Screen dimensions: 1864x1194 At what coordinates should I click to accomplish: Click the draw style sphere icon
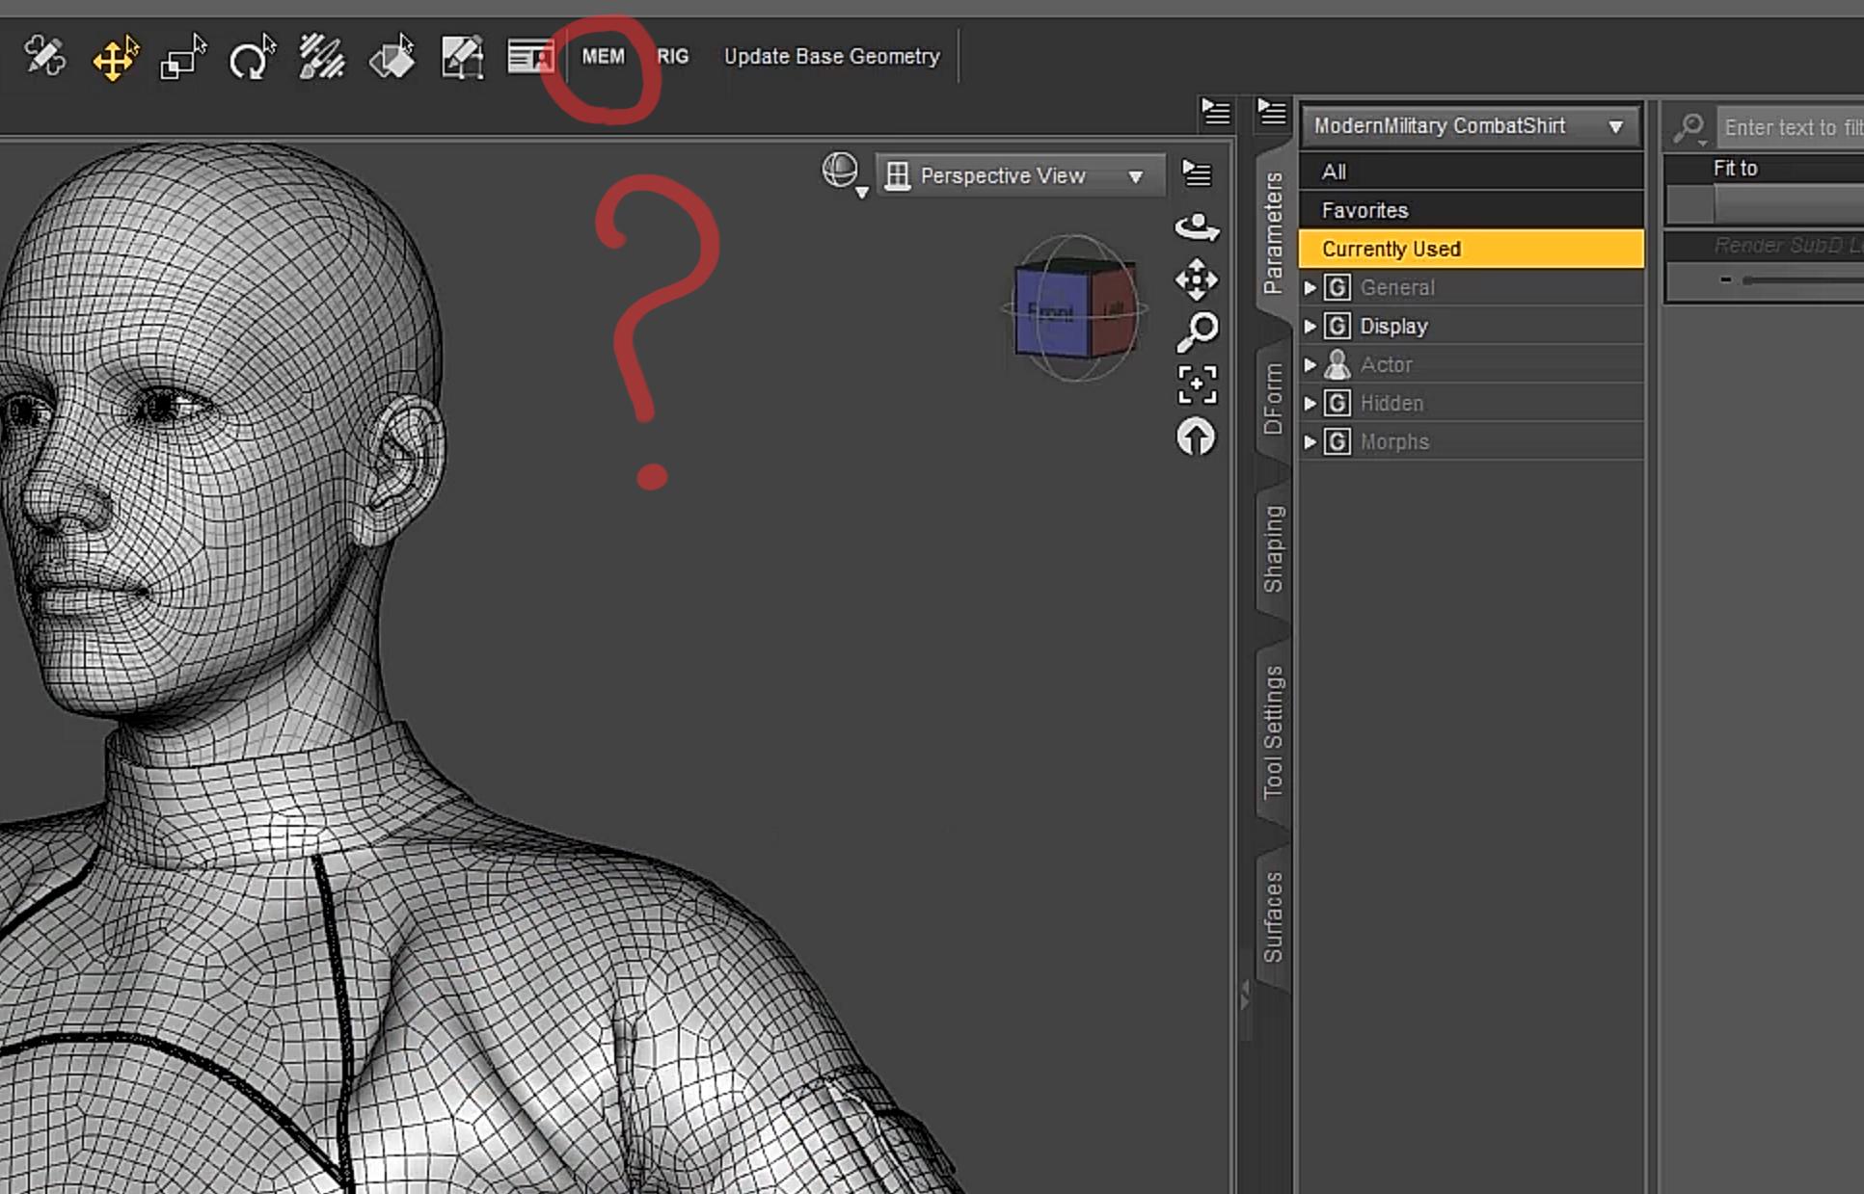(x=841, y=172)
